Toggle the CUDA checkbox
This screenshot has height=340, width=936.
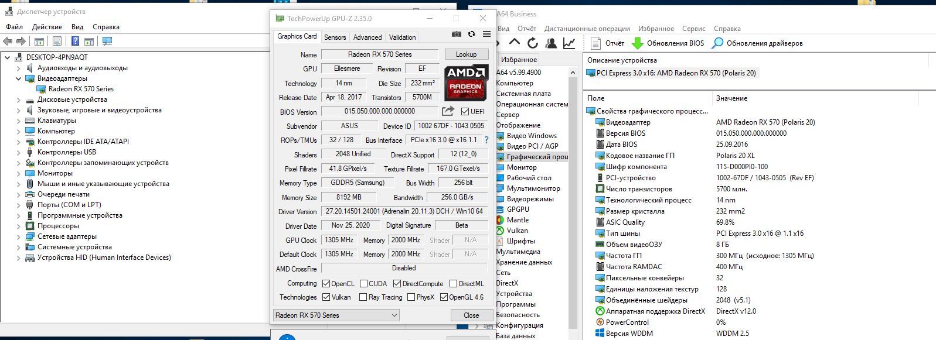click(363, 283)
